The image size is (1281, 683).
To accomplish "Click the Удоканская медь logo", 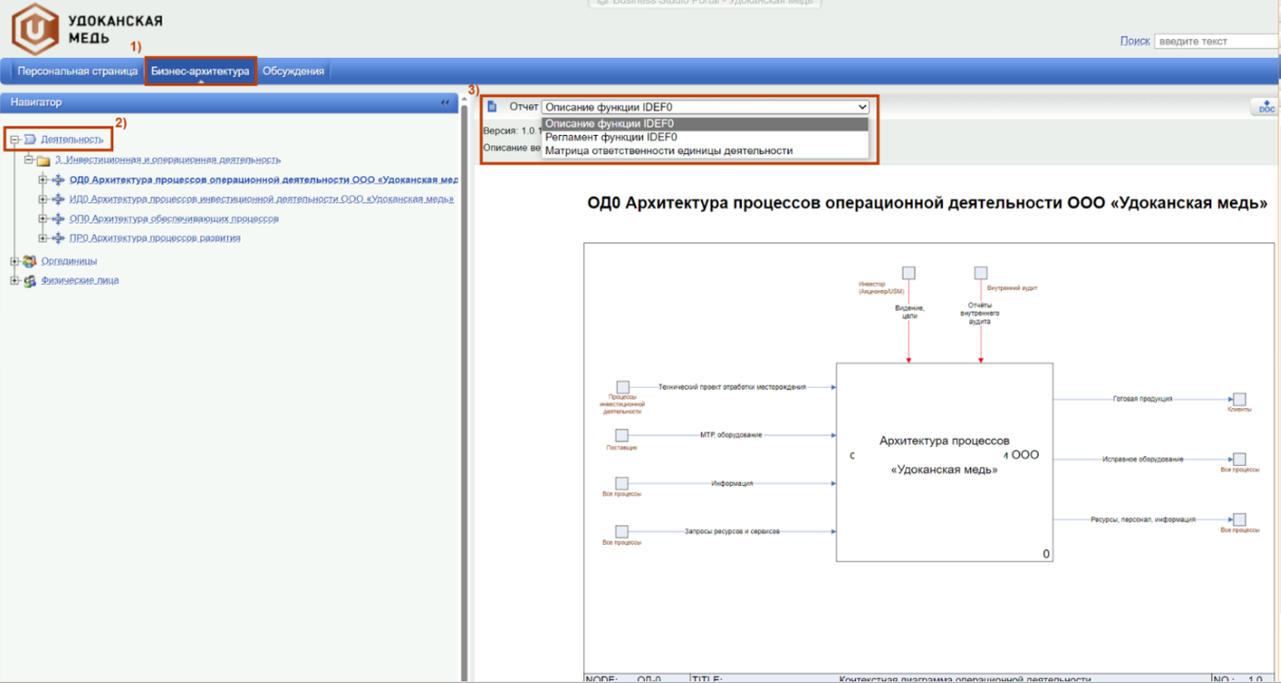I will pyautogui.click(x=34, y=28).
